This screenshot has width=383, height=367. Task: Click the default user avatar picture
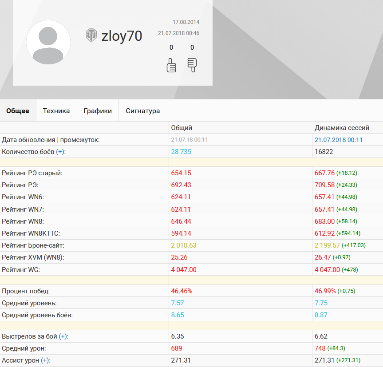point(48,42)
